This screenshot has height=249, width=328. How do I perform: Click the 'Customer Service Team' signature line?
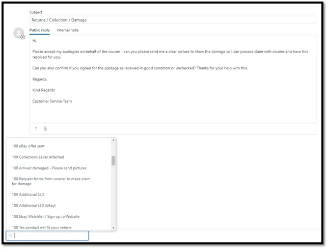[52, 101]
